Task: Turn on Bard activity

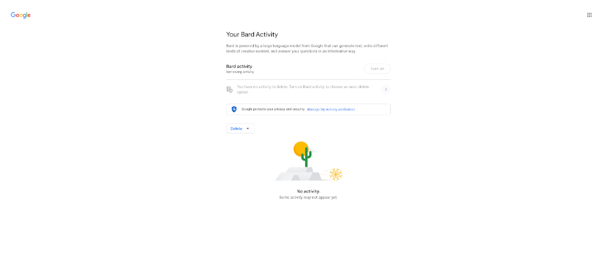Action: tap(377, 69)
